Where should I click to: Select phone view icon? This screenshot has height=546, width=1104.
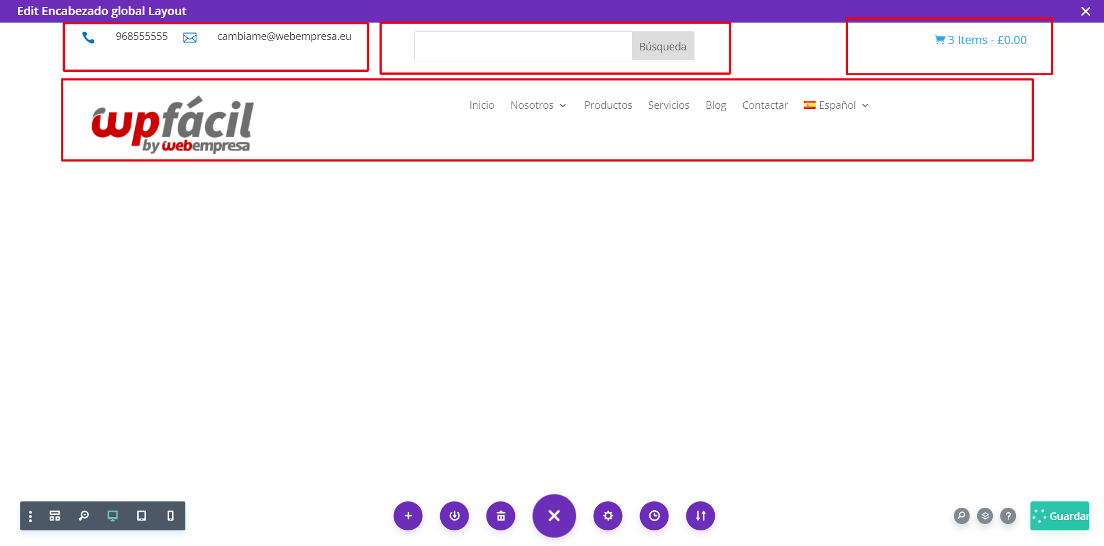click(170, 516)
